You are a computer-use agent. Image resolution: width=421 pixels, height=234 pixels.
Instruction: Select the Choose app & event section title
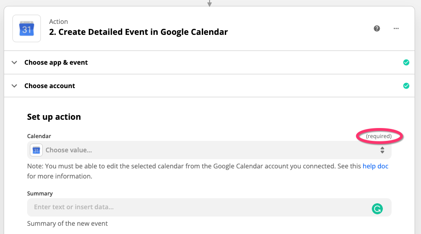coord(56,62)
